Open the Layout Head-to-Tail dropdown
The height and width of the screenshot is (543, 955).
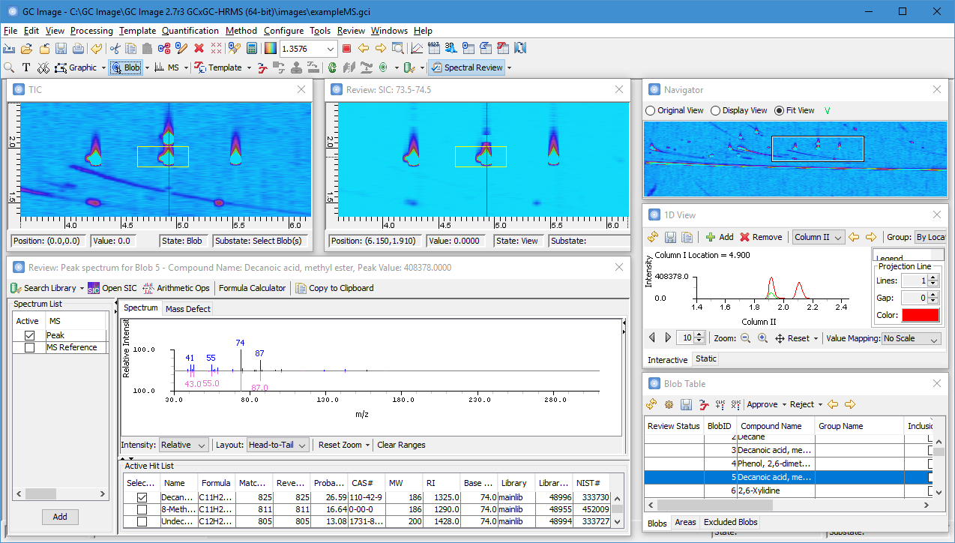(277, 445)
